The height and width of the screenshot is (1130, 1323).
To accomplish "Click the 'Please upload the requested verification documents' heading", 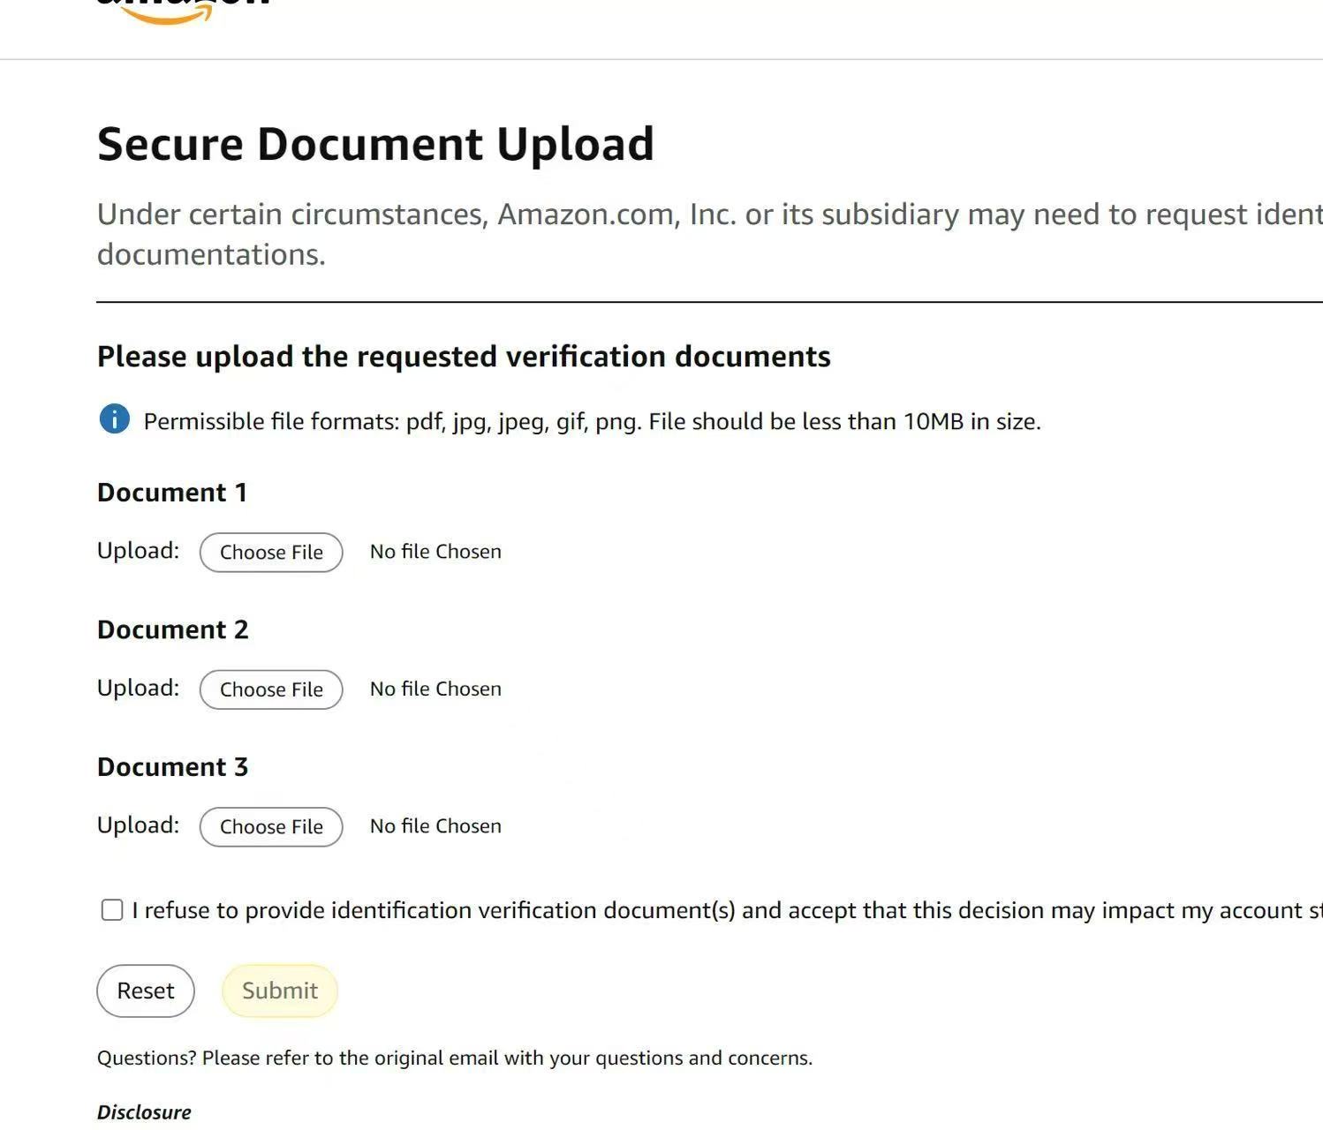I will click(464, 357).
